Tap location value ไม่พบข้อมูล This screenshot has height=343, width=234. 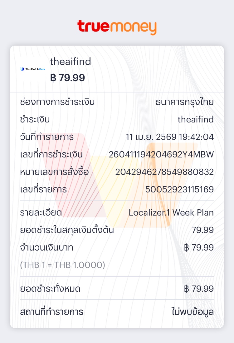click(x=193, y=312)
